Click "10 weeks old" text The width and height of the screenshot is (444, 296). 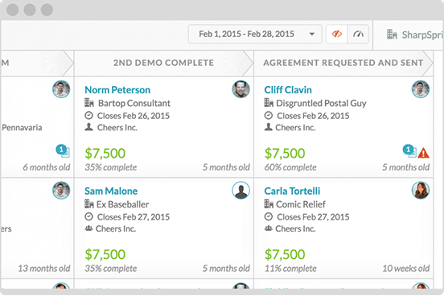pyautogui.click(x=405, y=269)
